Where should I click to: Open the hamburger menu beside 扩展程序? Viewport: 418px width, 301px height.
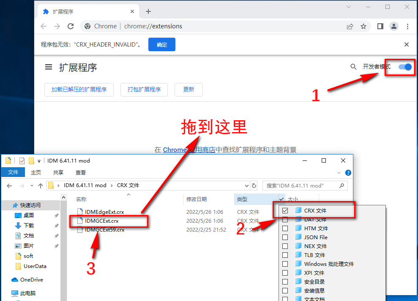click(x=49, y=67)
